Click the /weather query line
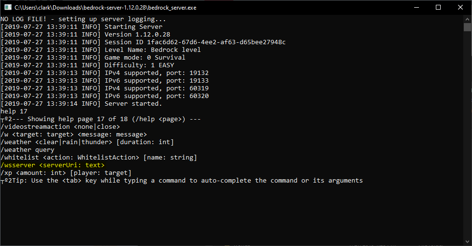472x246 pixels. coord(27,150)
